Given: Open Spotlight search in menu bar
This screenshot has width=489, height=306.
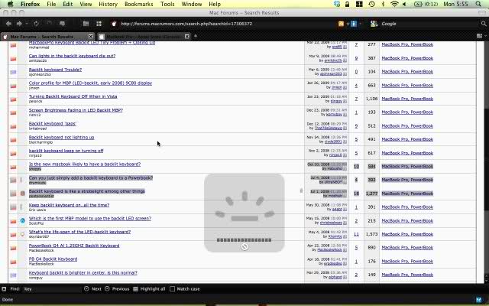Looking at the screenshot, I should [479, 4].
